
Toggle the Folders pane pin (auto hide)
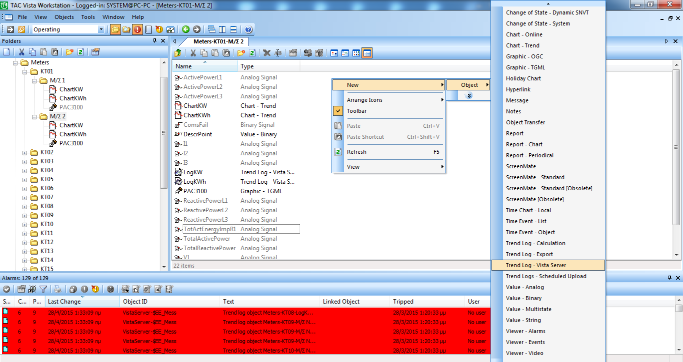click(x=154, y=41)
